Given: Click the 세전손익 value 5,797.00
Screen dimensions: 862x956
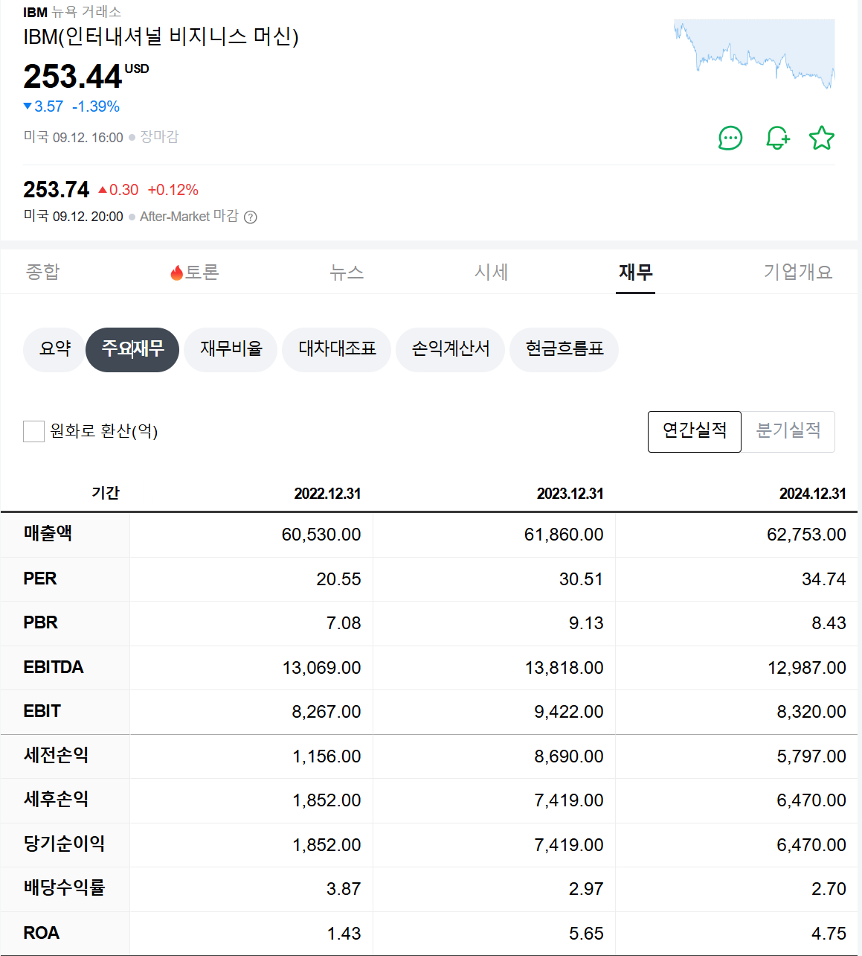Looking at the screenshot, I should (x=811, y=756).
